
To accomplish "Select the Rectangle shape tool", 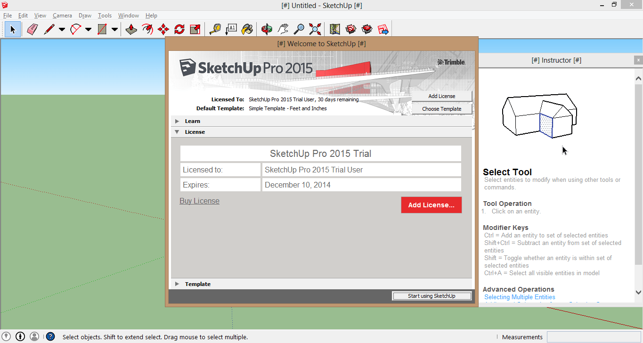I will (x=102, y=29).
